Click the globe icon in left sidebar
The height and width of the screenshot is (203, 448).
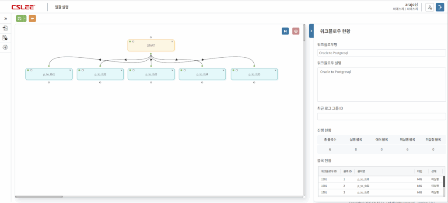tap(5, 48)
